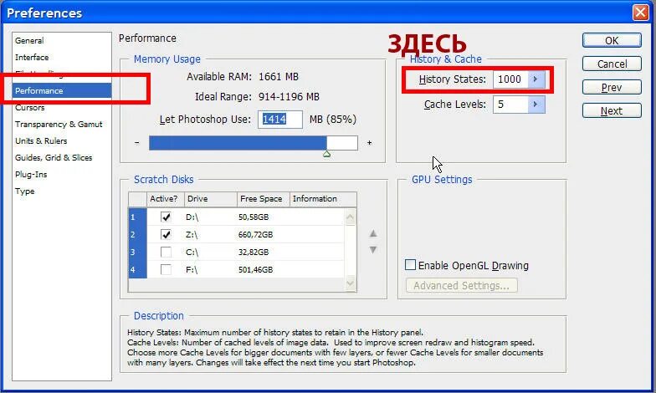Click the Cancel button
This screenshot has height=393, width=656.
(612, 64)
